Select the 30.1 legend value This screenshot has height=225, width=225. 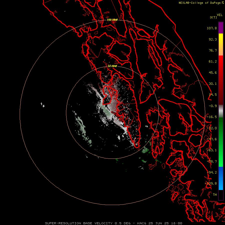pos(213,84)
